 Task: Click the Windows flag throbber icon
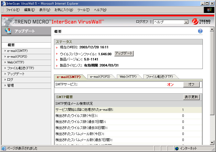click(209, 10)
